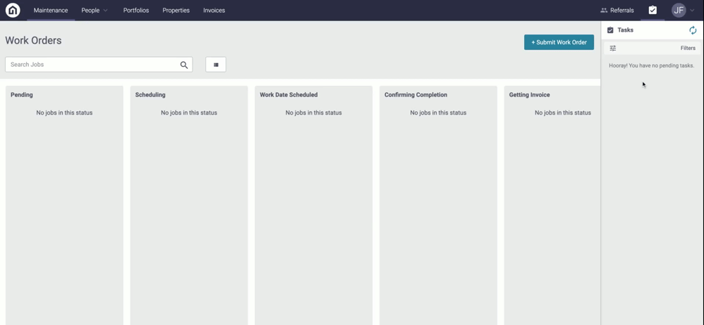This screenshot has height=325, width=704.
Task: Focus the Search Jobs input field
Action: pos(92,65)
